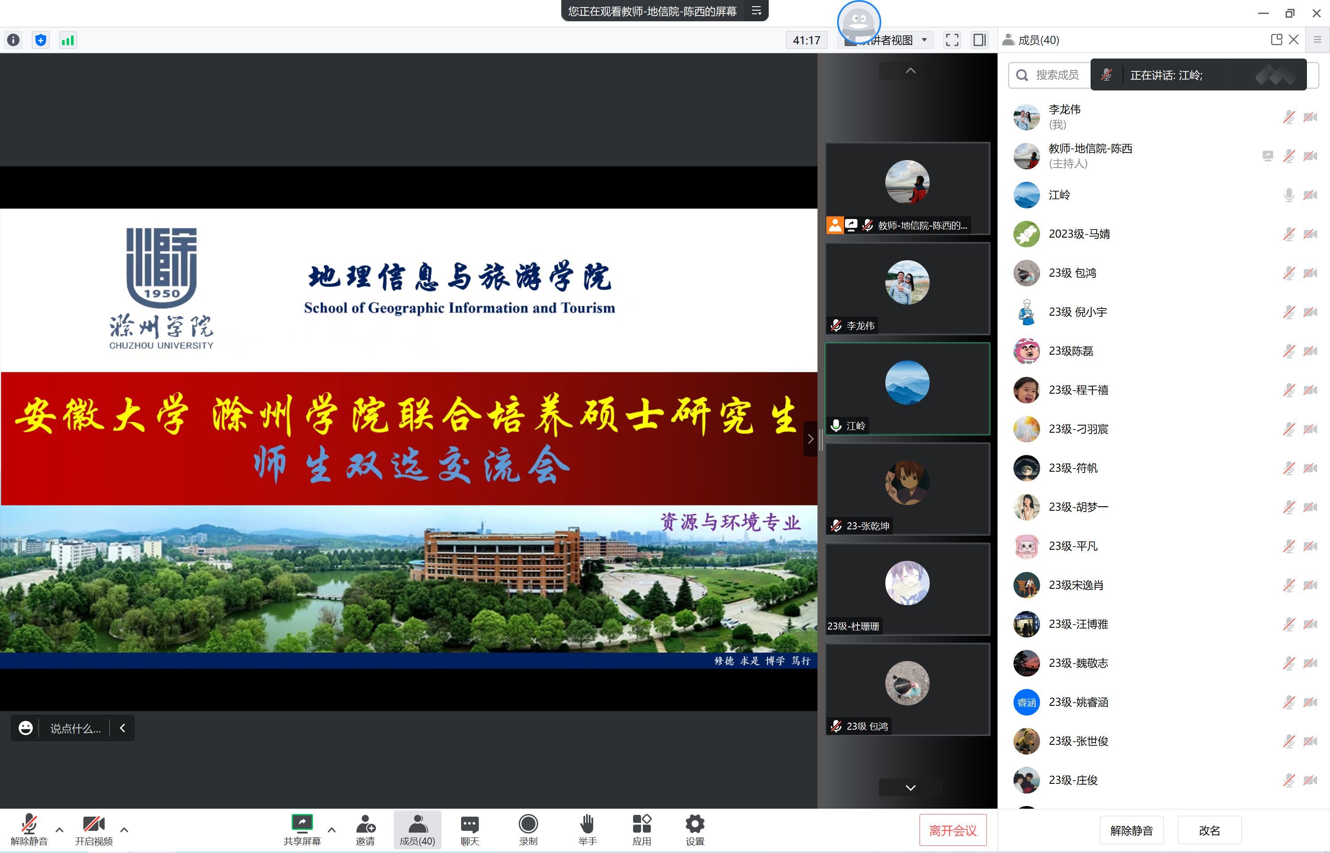Collapse the quick chat bar arrow
The height and width of the screenshot is (853, 1330).
[x=122, y=728]
